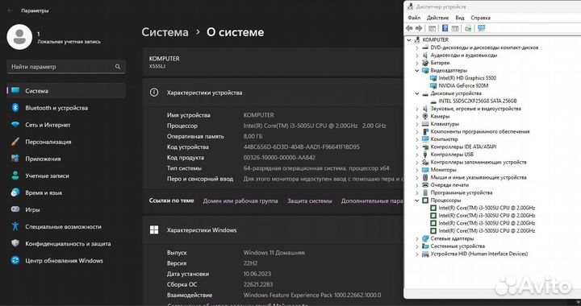Collapse the Характеристики Windows section header
The height and width of the screenshot is (306, 581).
coord(273,230)
